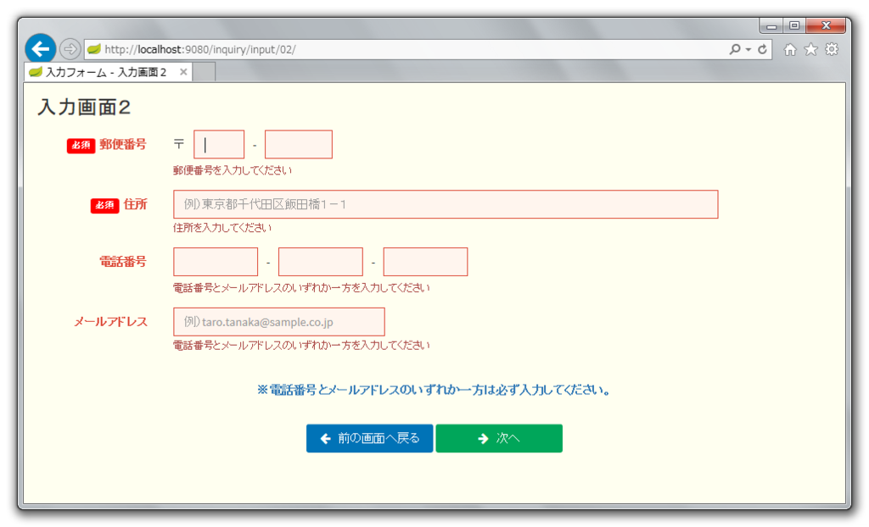This screenshot has width=869, height=527.
Task: Click the 住所 address input field
Action: click(446, 204)
